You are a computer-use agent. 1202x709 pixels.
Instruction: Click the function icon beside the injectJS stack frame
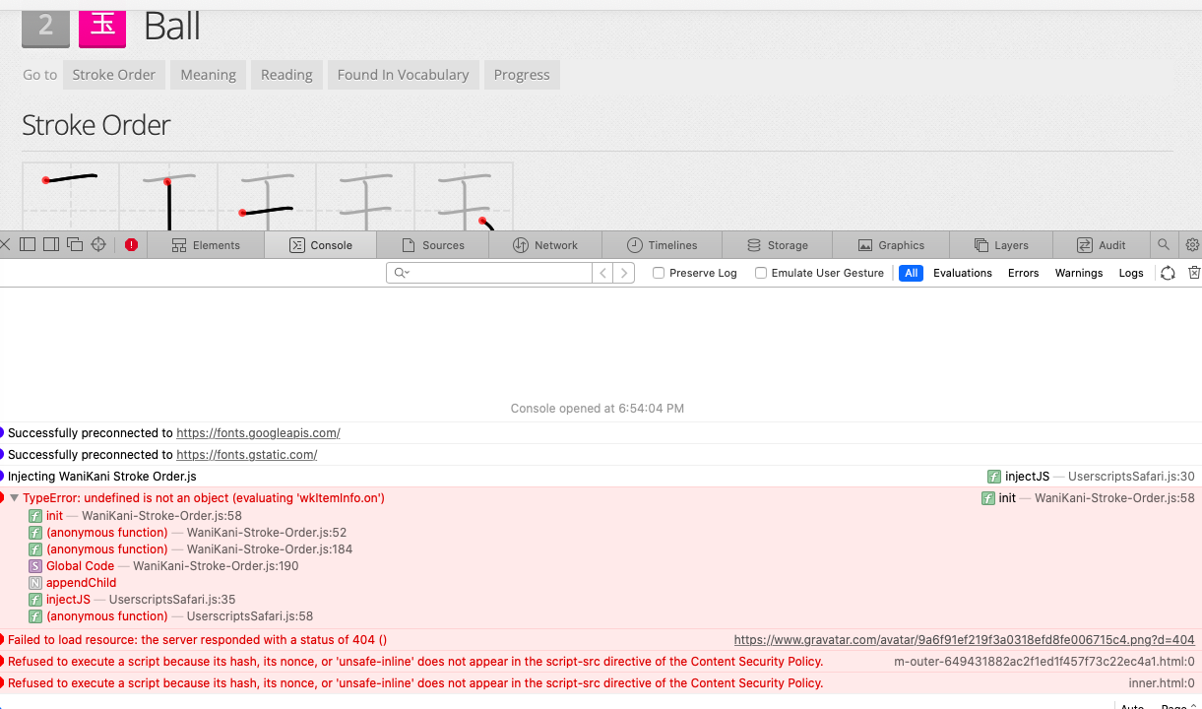[35, 600]
